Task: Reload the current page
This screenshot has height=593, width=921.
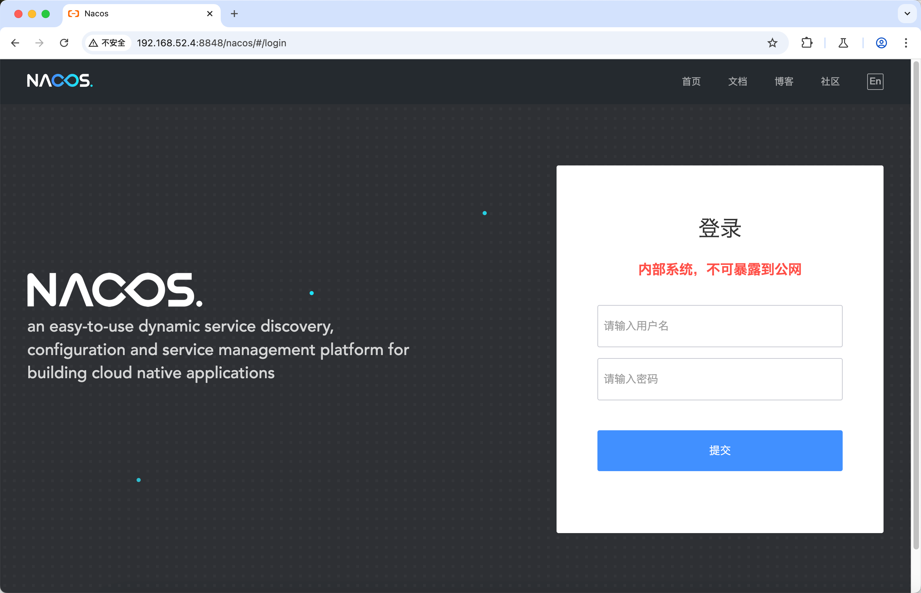Action: point(64,43)
